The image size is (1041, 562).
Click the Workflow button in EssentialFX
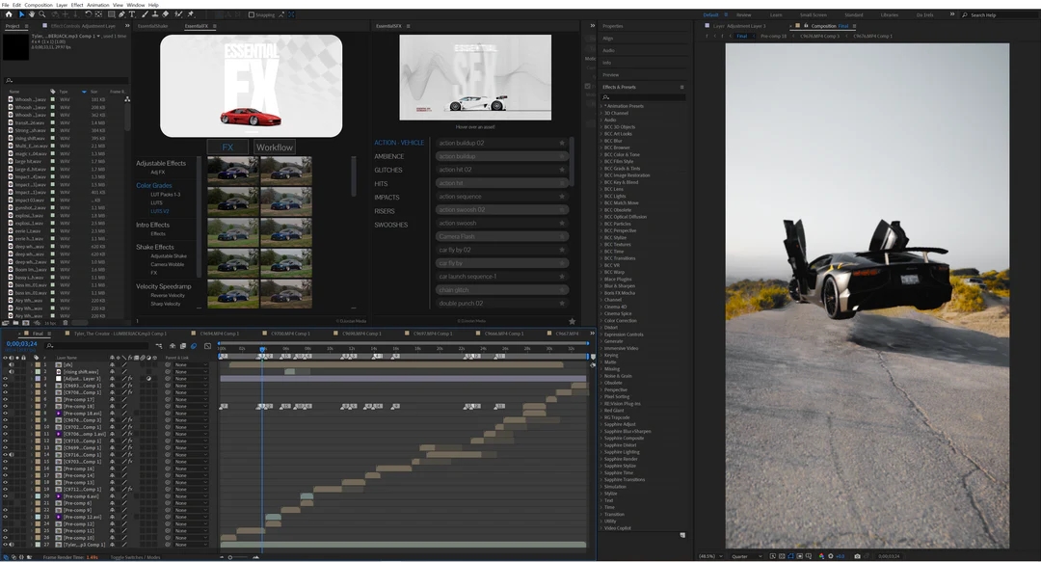pyautogui.click(x=274, y=147)
